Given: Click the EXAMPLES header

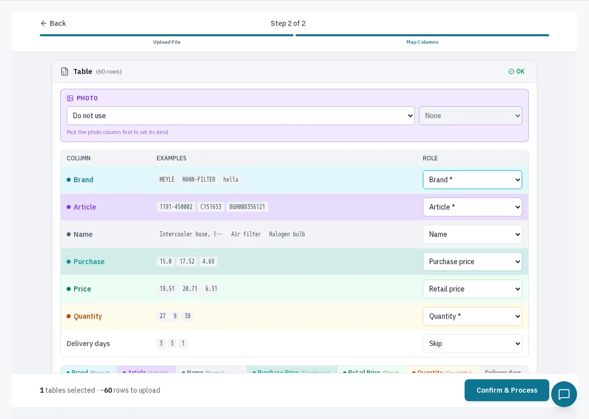Looking at the screenshot, I should [171, 158].
